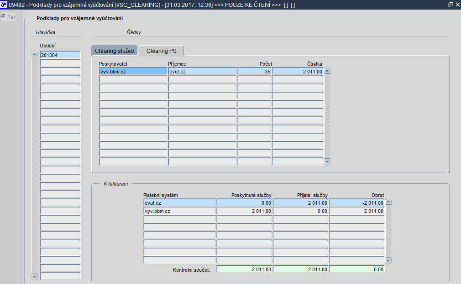Click the Částka column header

pos(314,64)
